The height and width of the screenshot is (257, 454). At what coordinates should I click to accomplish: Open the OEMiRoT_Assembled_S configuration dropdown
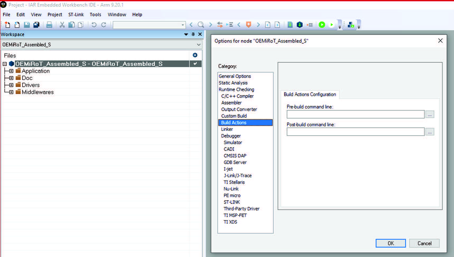(x=199, y=45)
